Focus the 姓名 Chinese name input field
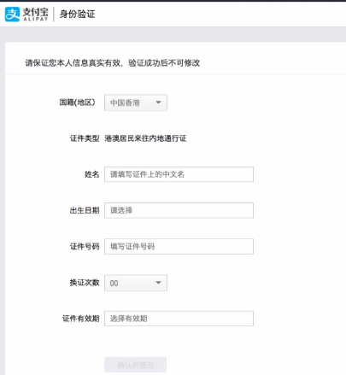Image resolution: width=346 pixels, height=375 pixels. [x=179, y=174]
